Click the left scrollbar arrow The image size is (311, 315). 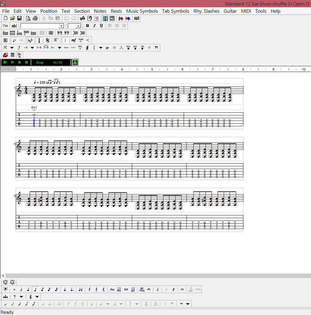tap(3, 276)
